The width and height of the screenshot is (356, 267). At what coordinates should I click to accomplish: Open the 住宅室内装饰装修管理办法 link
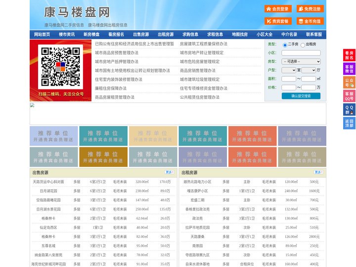point(119,79)
